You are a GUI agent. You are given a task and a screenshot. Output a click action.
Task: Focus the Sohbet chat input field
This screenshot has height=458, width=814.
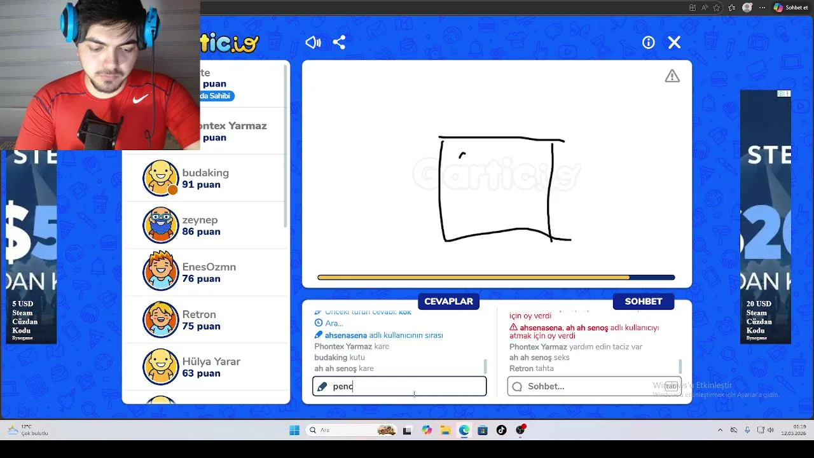594,386
